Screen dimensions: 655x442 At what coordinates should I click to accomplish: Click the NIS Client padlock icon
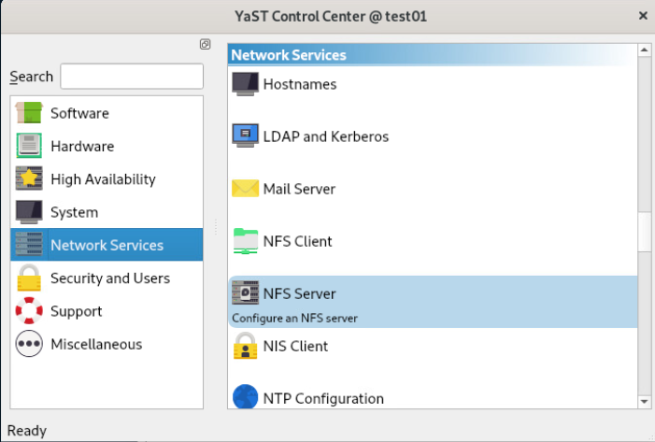[x=245, y=346]
